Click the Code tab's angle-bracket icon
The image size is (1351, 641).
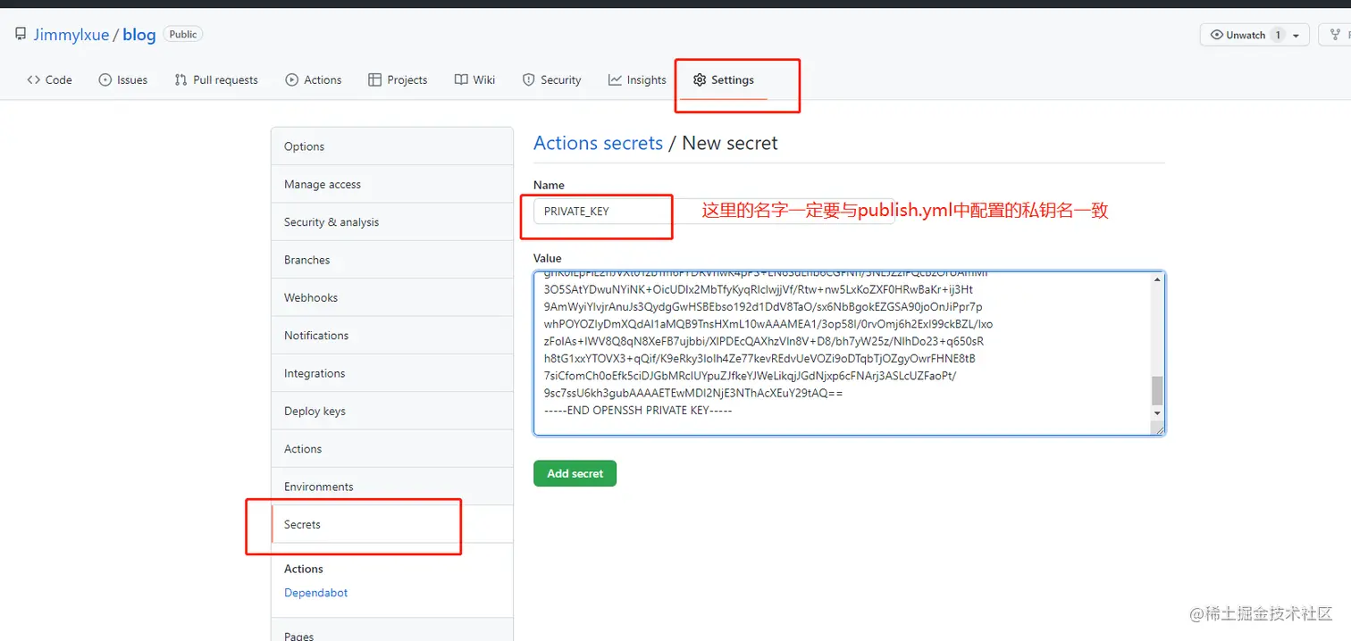pyautogui.click(x=33, y=79)
